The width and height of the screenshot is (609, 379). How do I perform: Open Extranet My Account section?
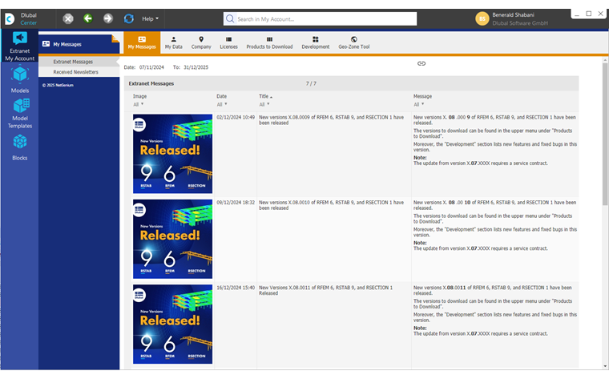tap(19, 46)
